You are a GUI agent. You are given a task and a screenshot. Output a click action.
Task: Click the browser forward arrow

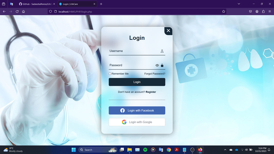click(x=11, y=12)
